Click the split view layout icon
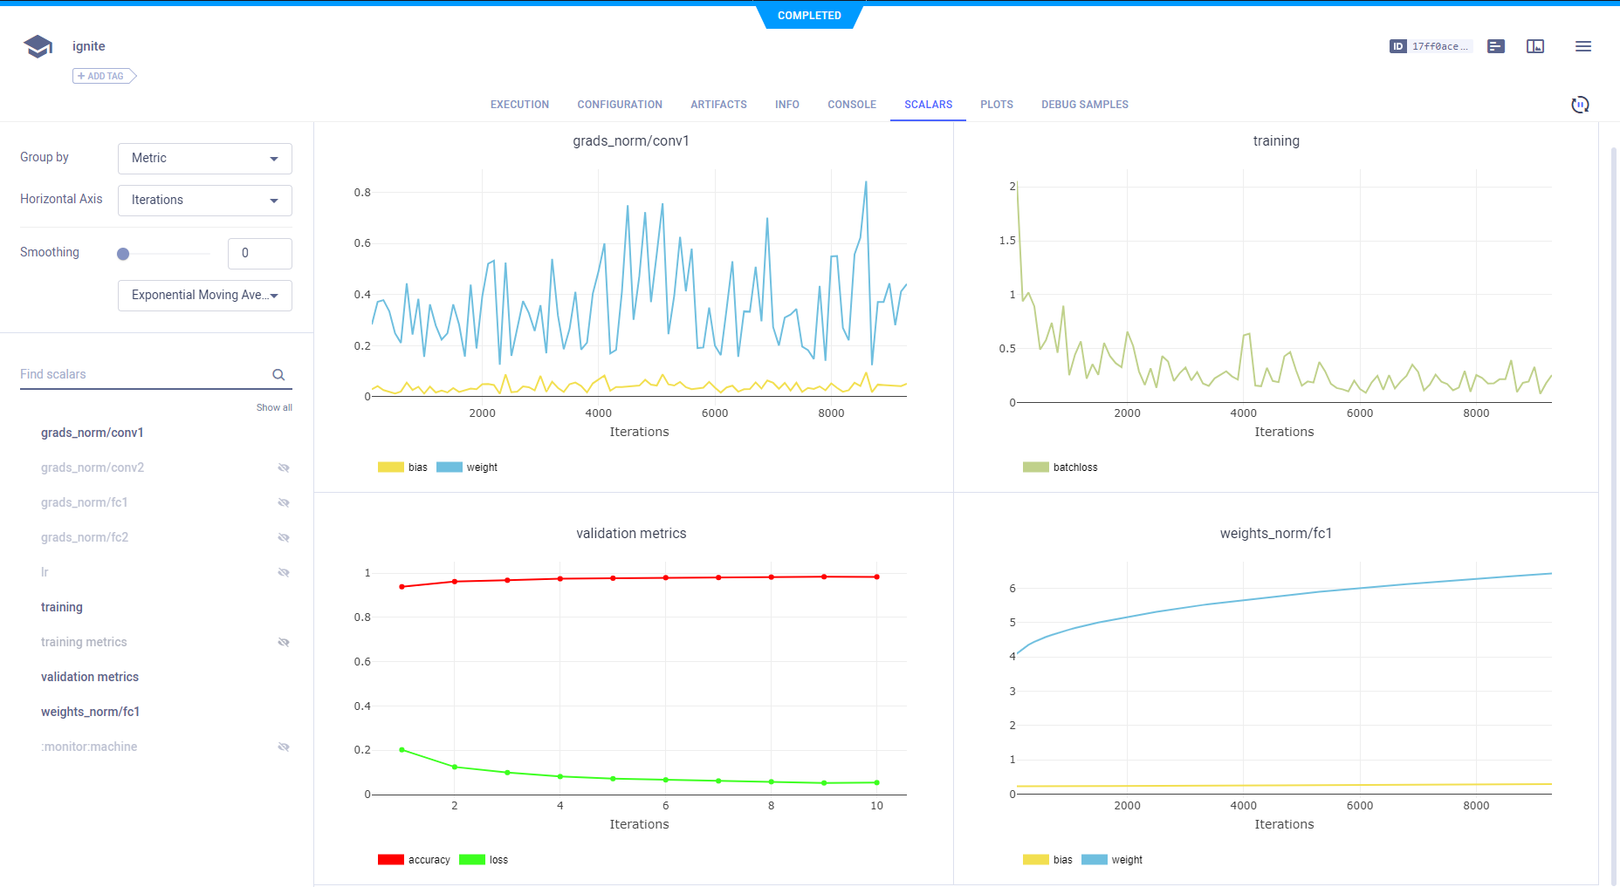 (x=1535, y=46)
